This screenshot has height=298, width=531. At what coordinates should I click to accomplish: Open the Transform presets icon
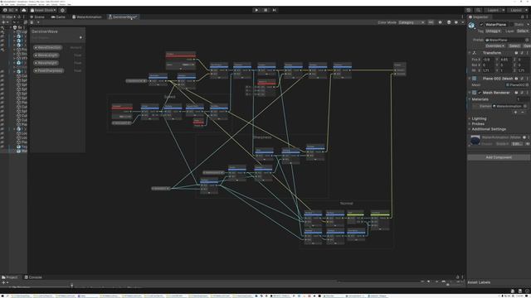(522, 53)
